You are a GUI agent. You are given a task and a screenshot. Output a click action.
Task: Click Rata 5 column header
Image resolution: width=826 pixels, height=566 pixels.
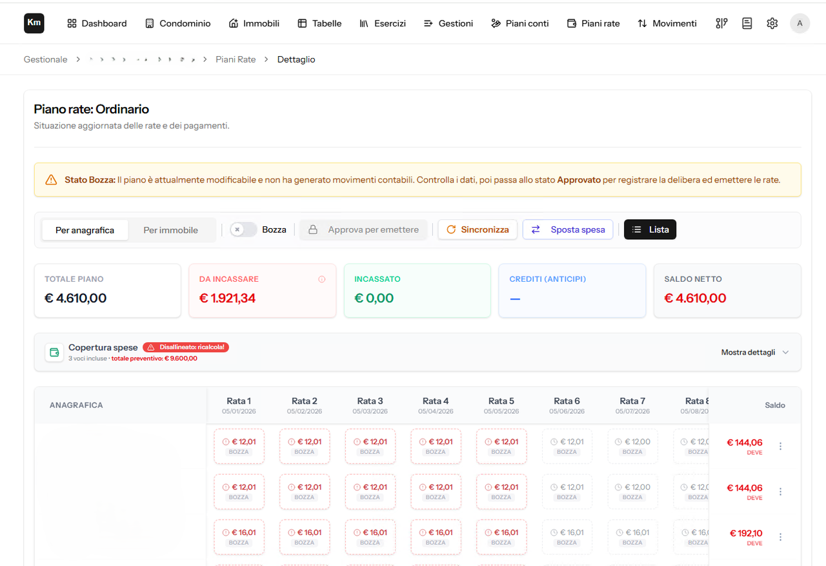tap(501, 405)
